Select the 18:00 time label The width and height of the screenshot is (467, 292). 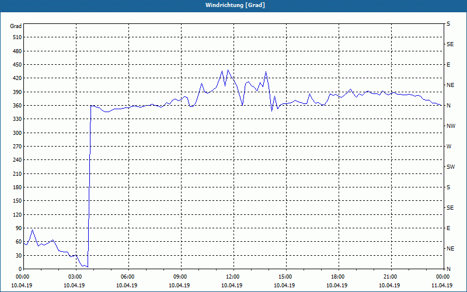tap(337, 277)
